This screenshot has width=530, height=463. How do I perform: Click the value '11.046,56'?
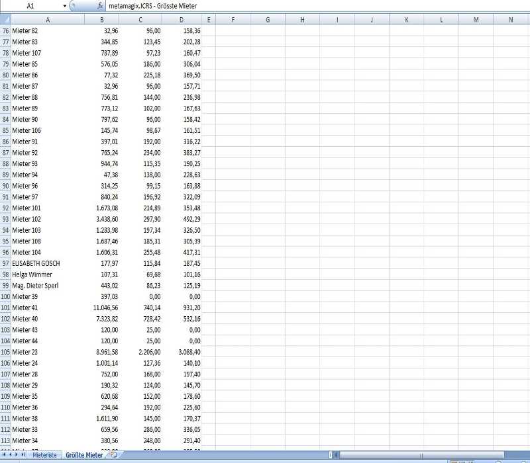(x=105, y=308)
